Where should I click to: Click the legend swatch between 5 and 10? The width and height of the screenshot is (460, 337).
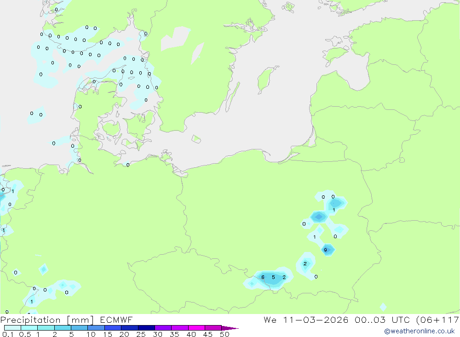tap(80, 328)
